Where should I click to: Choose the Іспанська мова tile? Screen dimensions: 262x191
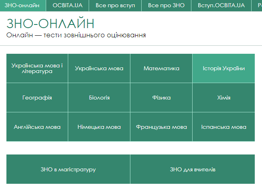pos(223,127)
